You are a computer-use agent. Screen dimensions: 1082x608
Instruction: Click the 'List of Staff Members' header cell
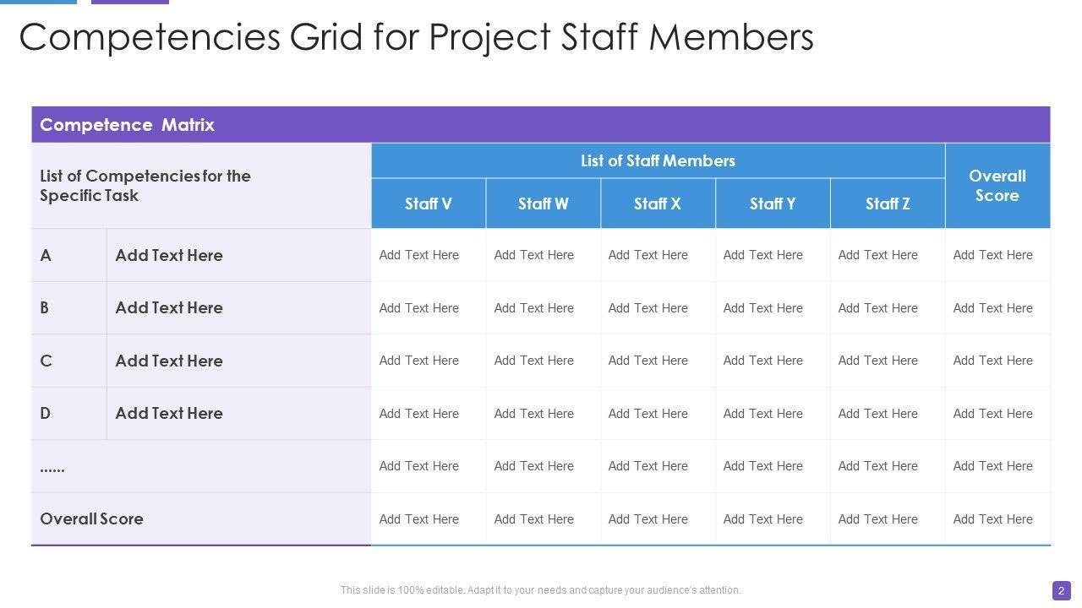click(658, 160)
